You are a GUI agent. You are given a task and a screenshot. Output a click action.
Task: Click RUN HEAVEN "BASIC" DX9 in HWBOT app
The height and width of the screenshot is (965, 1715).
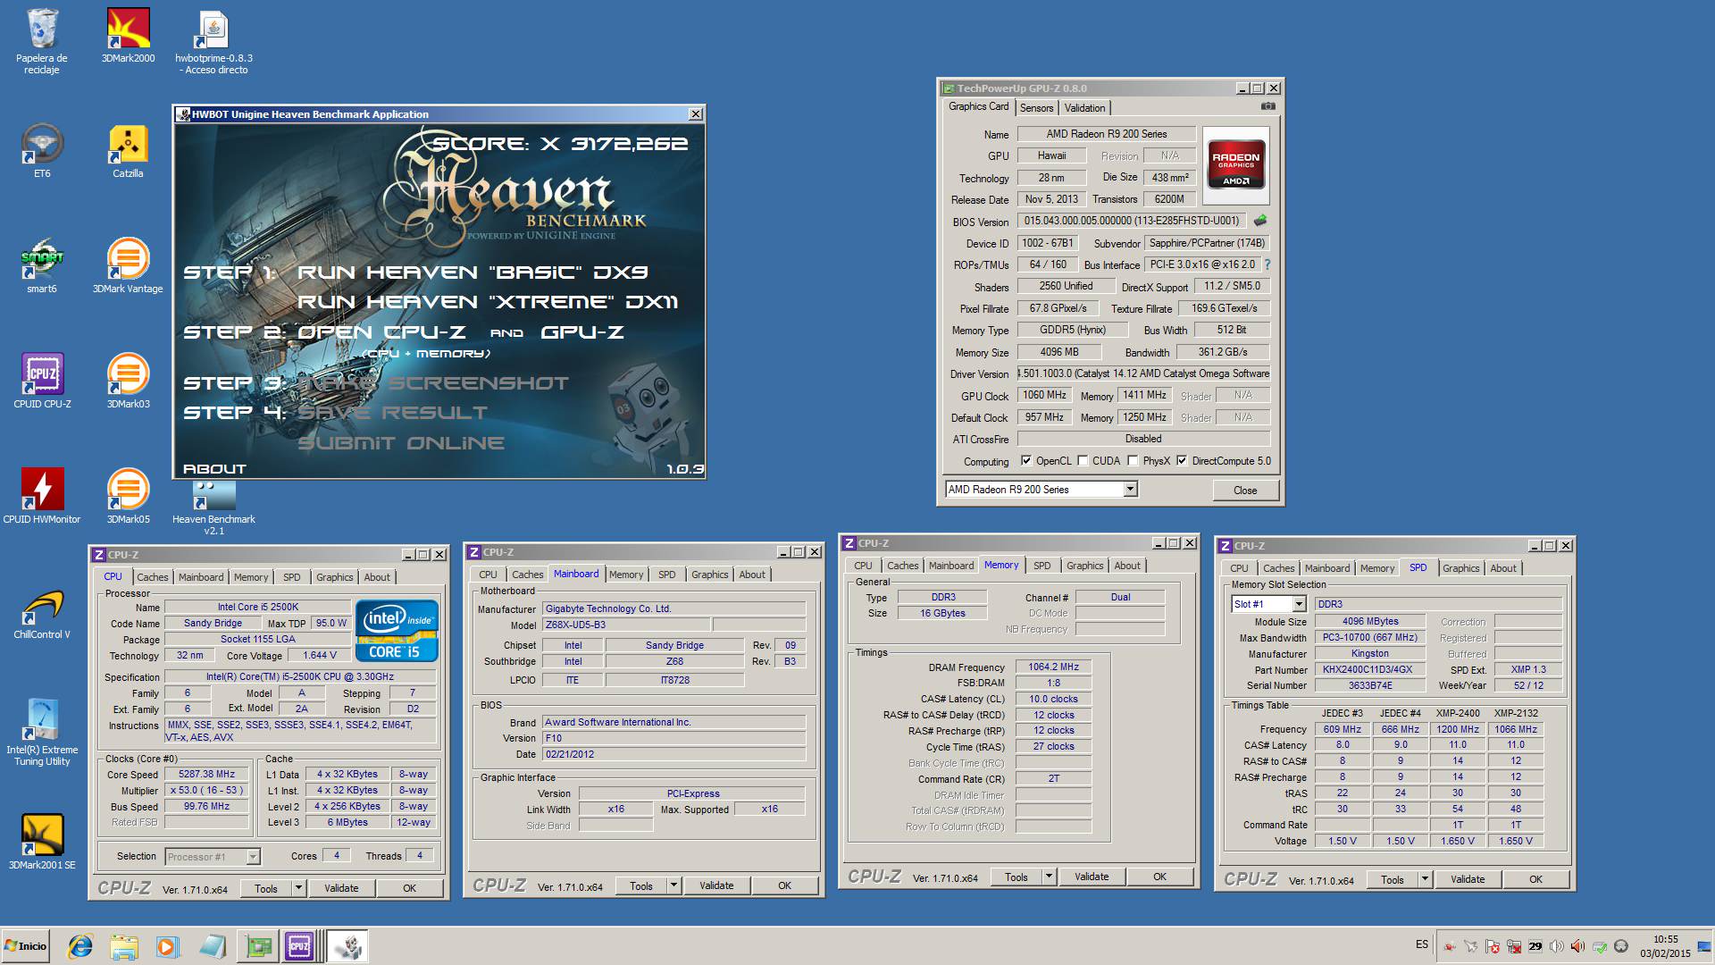pos(473,273)
